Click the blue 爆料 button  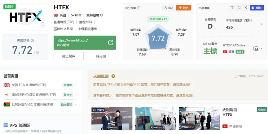click(257, 8)
